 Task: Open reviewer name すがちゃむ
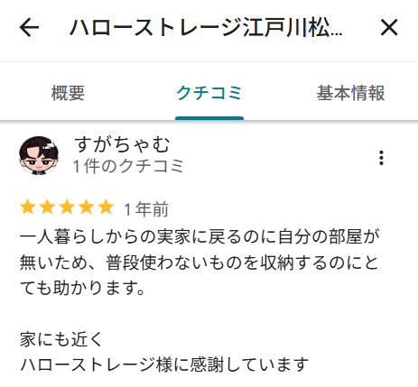click(122, 144)
